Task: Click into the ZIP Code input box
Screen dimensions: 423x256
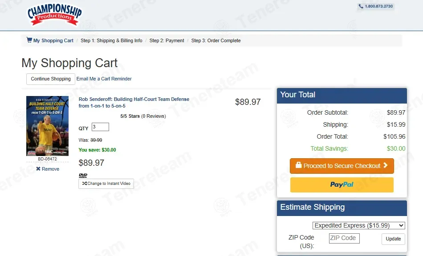Action: tap(344, 238)
